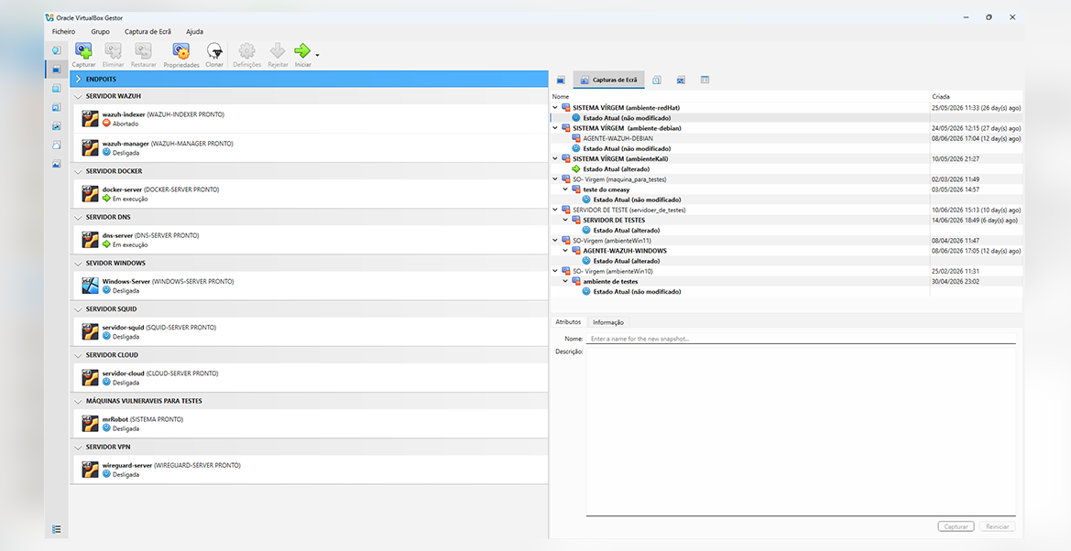This screenshot has height=551, width=1071.
Task: Select the wazuh-manager virtual machine
Action: (x=310, y=147)
